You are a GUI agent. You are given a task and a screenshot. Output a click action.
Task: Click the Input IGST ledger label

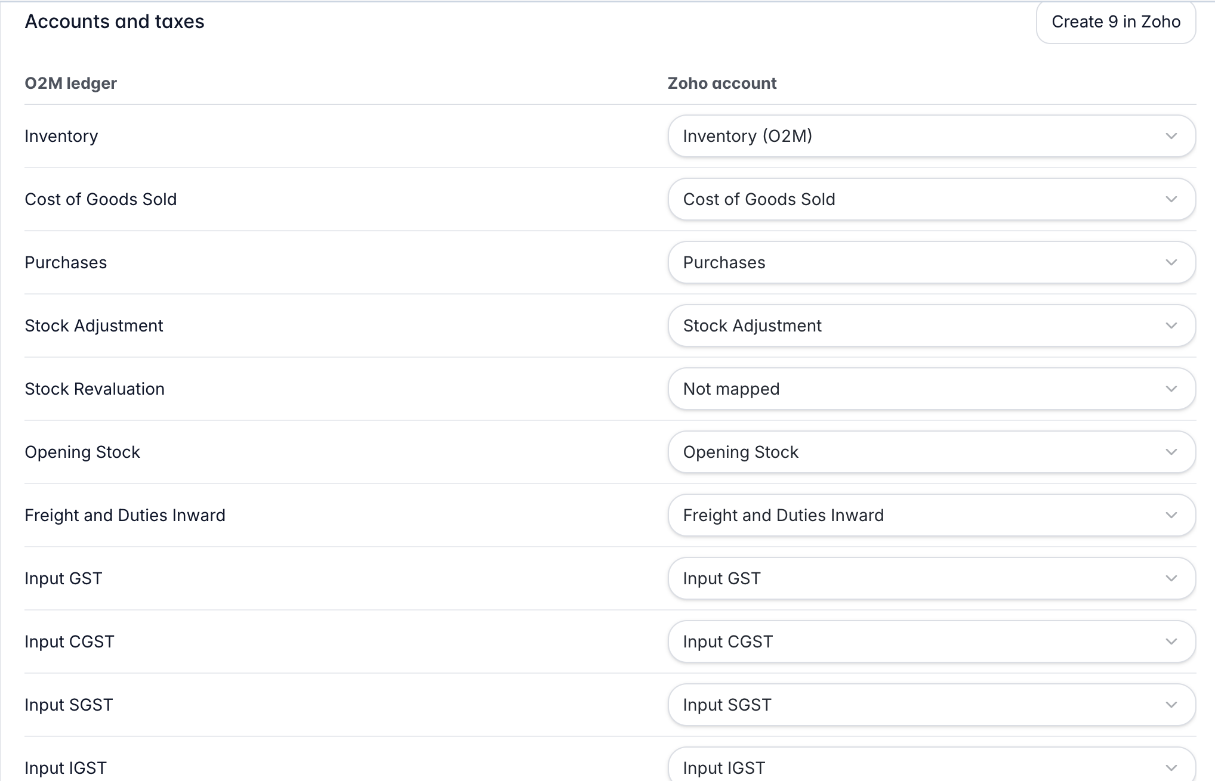(x=66, y=768)
